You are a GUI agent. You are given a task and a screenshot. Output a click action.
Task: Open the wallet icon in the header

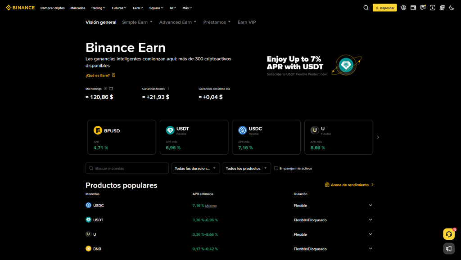coord(413,8)
